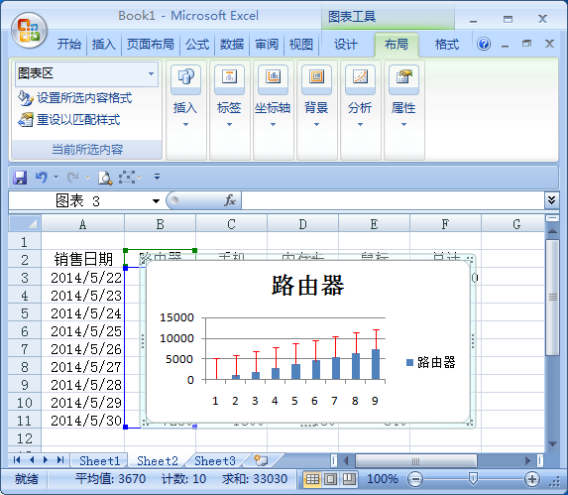
Task: Open Excel Help question mark icon
Action: (x=484, y=45)
